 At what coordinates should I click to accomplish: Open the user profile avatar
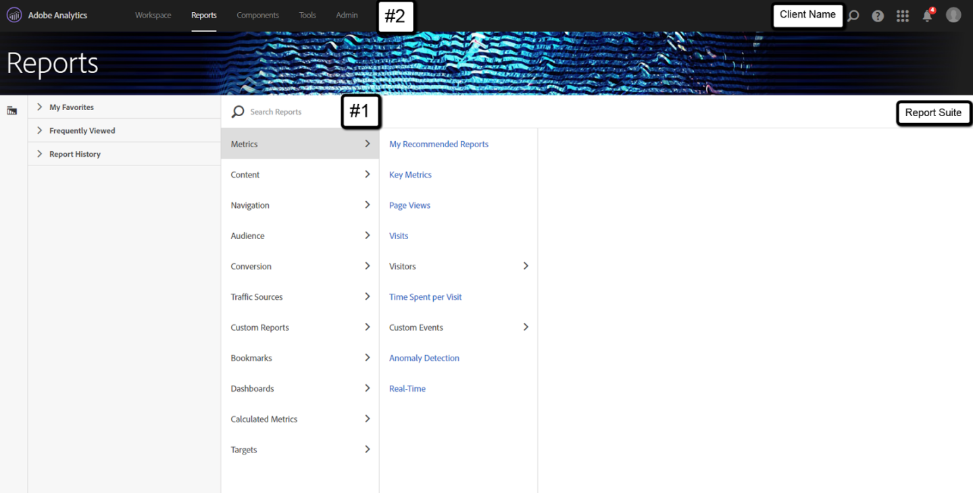(953, 15)
